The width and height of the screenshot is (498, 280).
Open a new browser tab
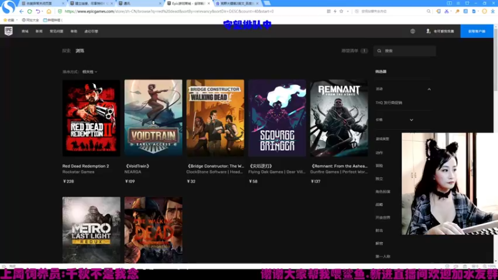click(x=267, y=3)
